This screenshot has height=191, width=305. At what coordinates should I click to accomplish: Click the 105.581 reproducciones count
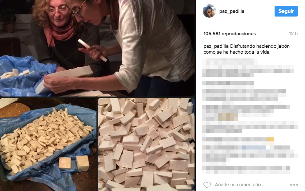coord(229,34)
